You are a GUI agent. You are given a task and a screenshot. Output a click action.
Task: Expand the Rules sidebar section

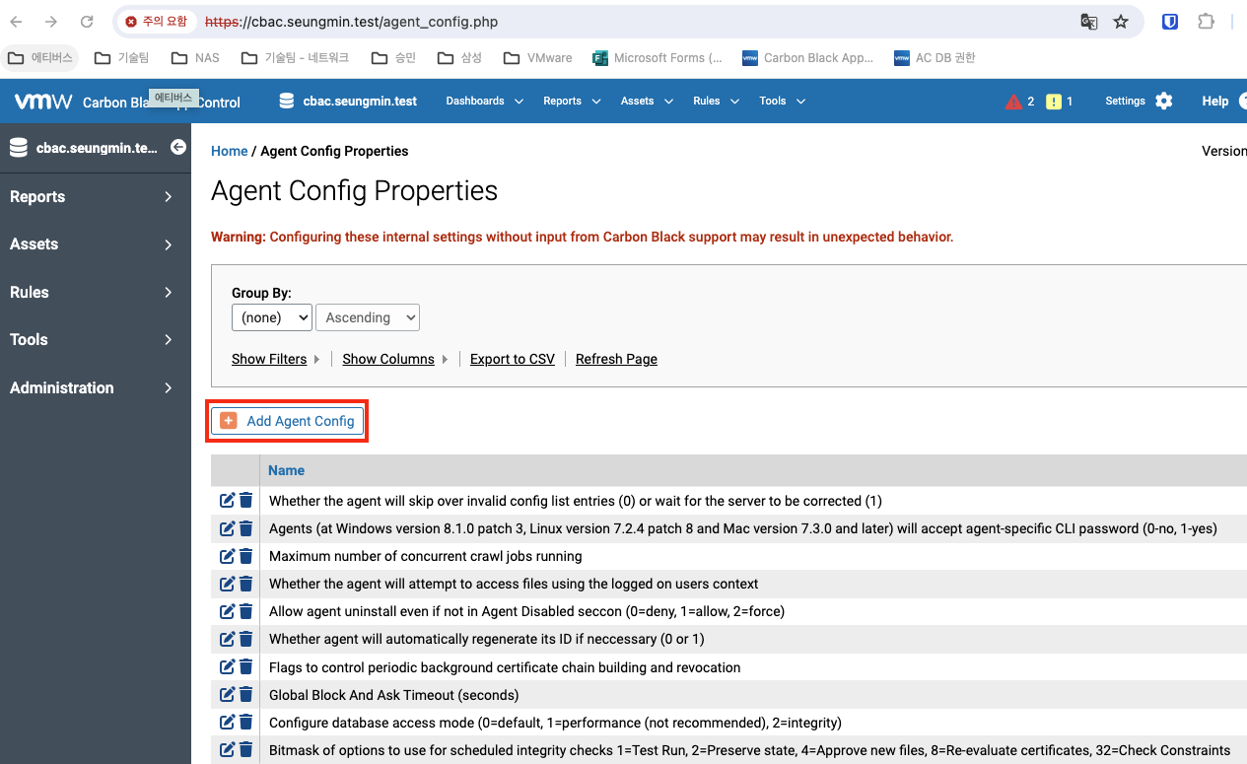pyautogui.click(x=96, y=292)
